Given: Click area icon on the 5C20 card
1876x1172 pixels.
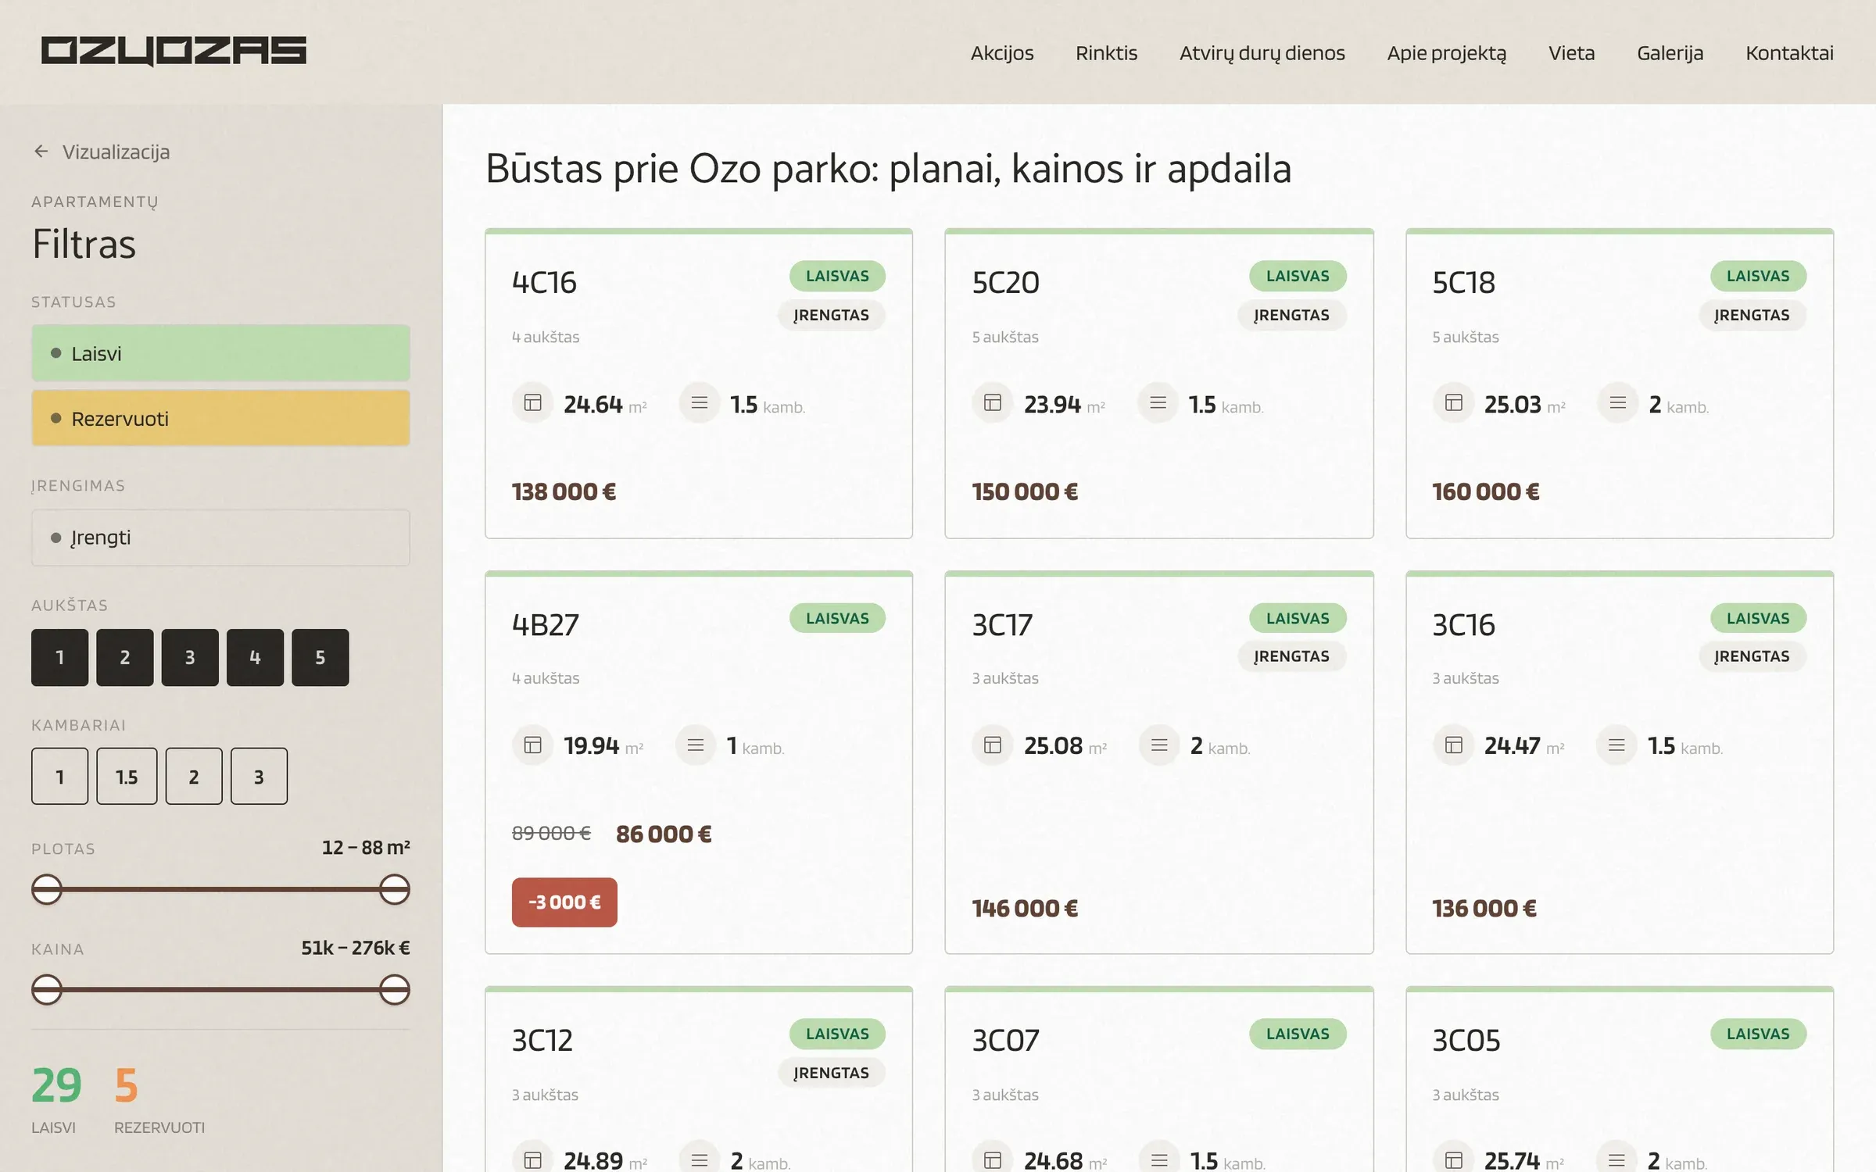Looking at the screenshot, I should pos(993,403).
